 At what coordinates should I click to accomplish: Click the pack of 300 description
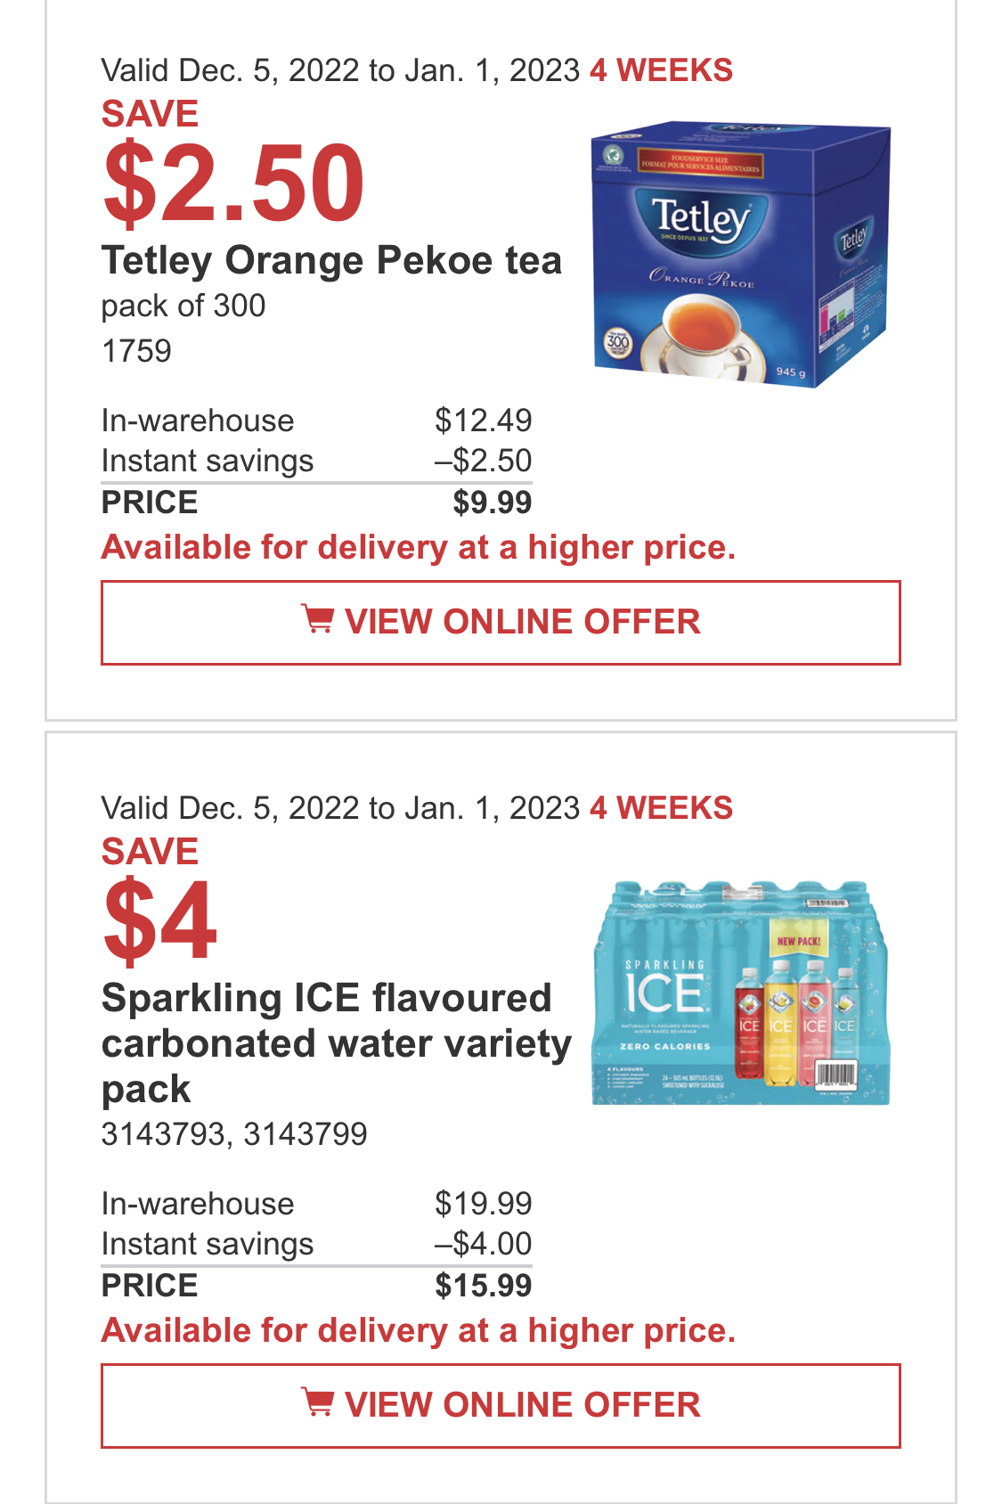[x=183, y=307]
